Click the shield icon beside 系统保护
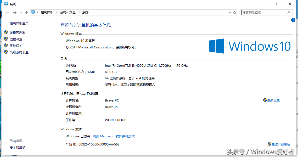The image size is (298, 157). (x=6, y=46)
